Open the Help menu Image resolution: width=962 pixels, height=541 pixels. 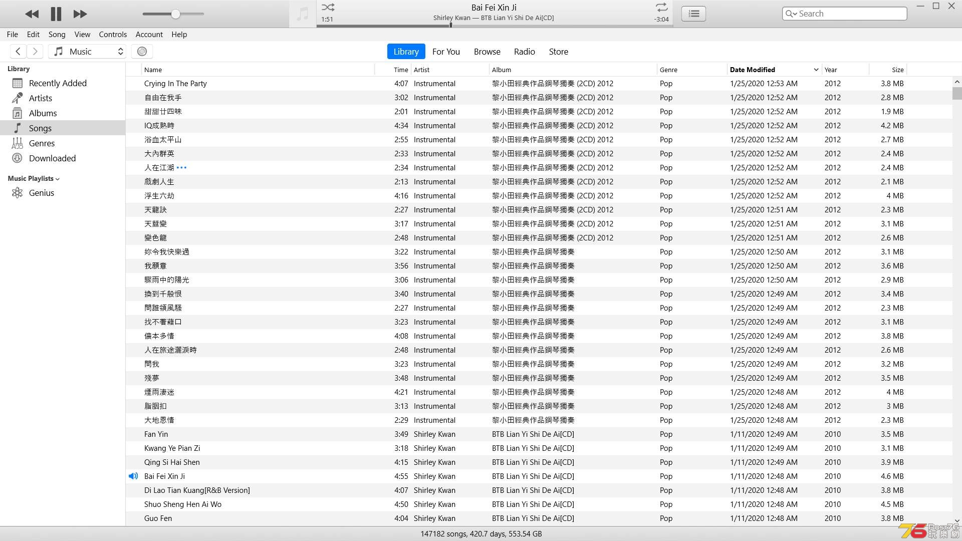click(179, 35)
